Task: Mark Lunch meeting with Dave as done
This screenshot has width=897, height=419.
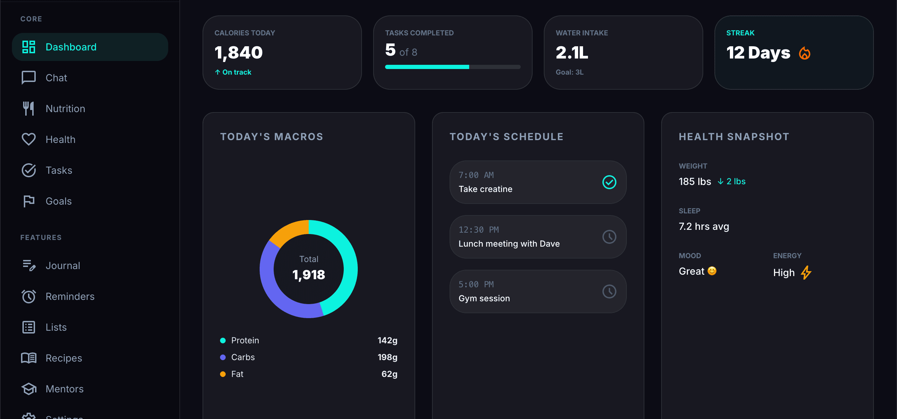Action: point(609,236)
